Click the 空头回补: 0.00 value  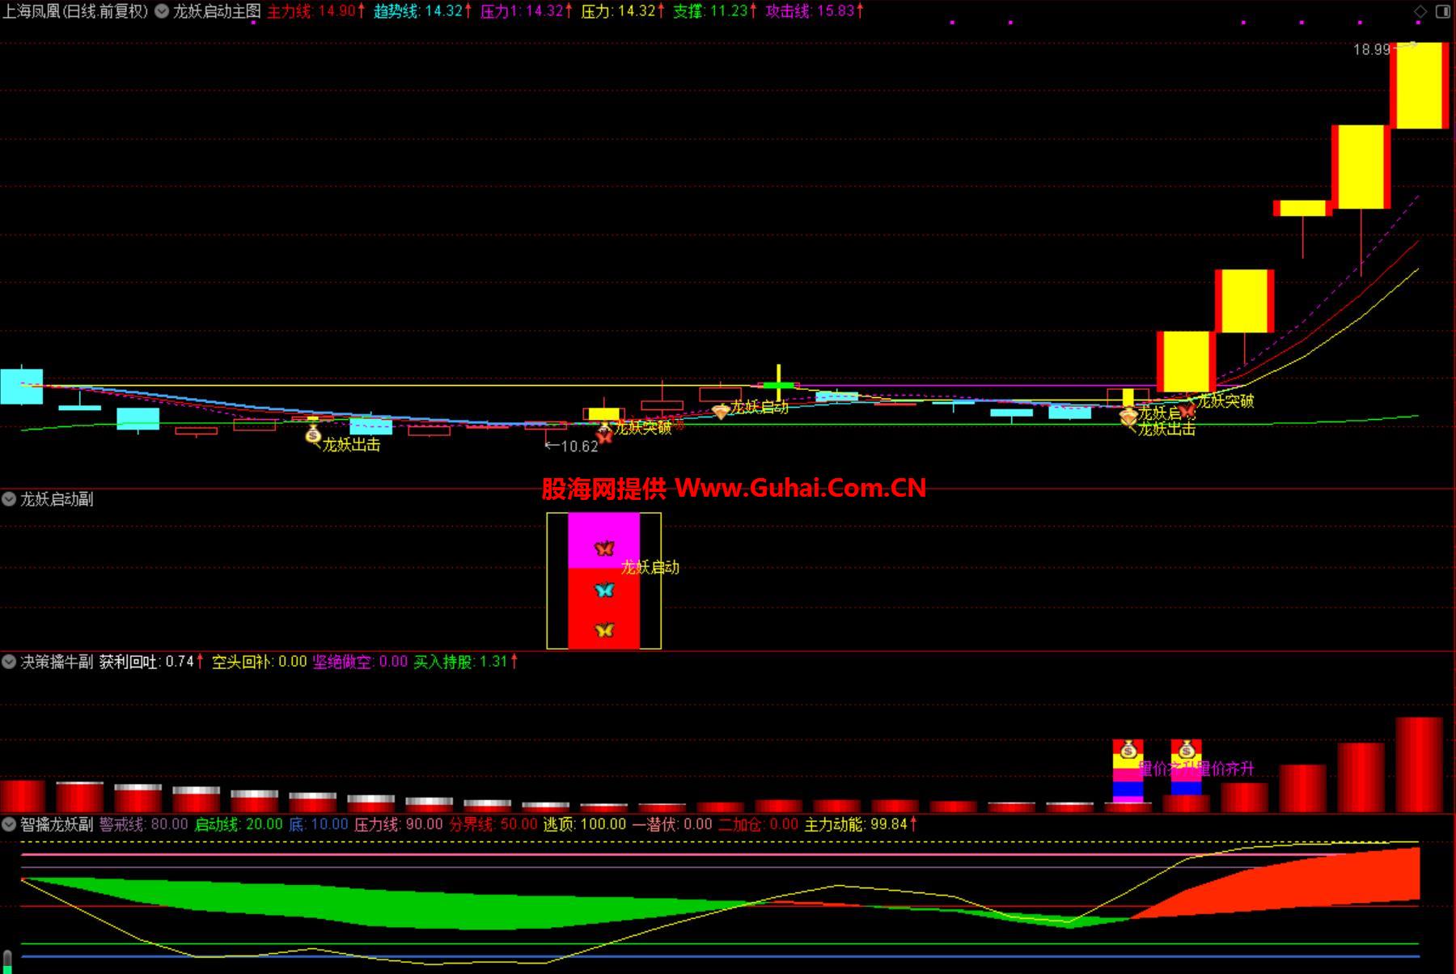(x=260, y=662)
